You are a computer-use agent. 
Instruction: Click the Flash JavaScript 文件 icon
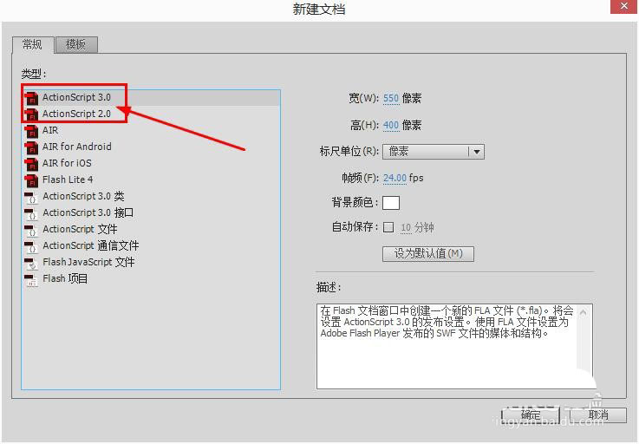pyautogui.click(x=31, y=263)
